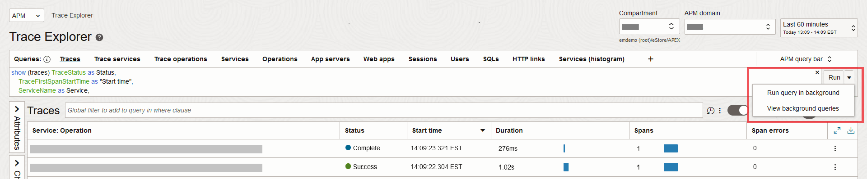Open row actions for the Complete trace

pyautogui.click(x=835, y=148)
